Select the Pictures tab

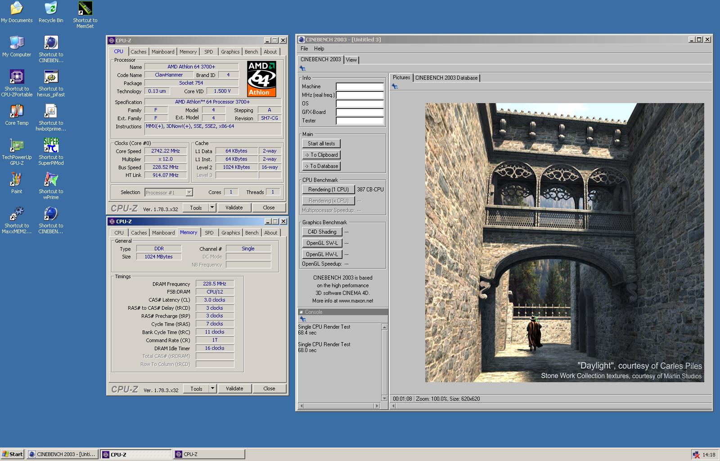tap(401, 77)
